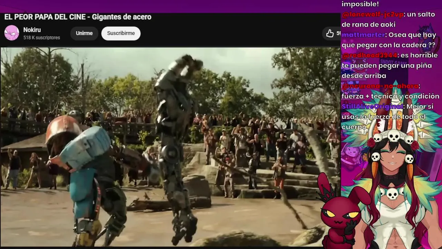442x249 pixels.
Task: Open the Nokiru channel avatar
Action: pyautogui.click(x=12, y=33)
